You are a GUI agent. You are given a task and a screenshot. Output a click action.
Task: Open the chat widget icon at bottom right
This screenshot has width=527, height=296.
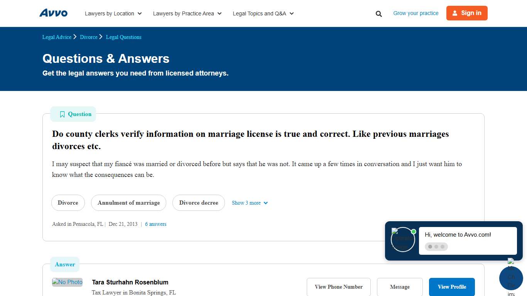(511, 278)
